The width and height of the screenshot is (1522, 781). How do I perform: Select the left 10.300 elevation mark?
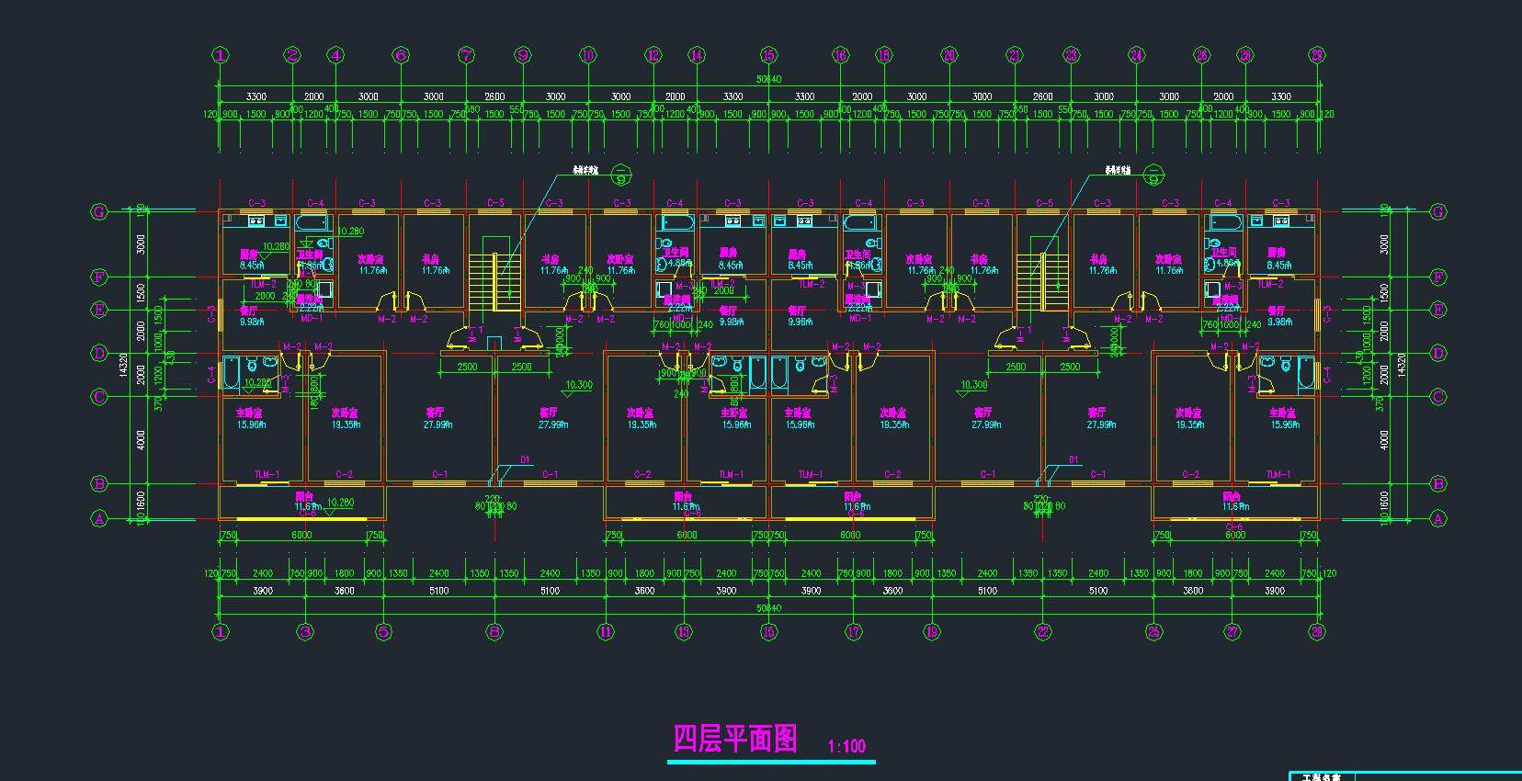click(x=579, y=385)
